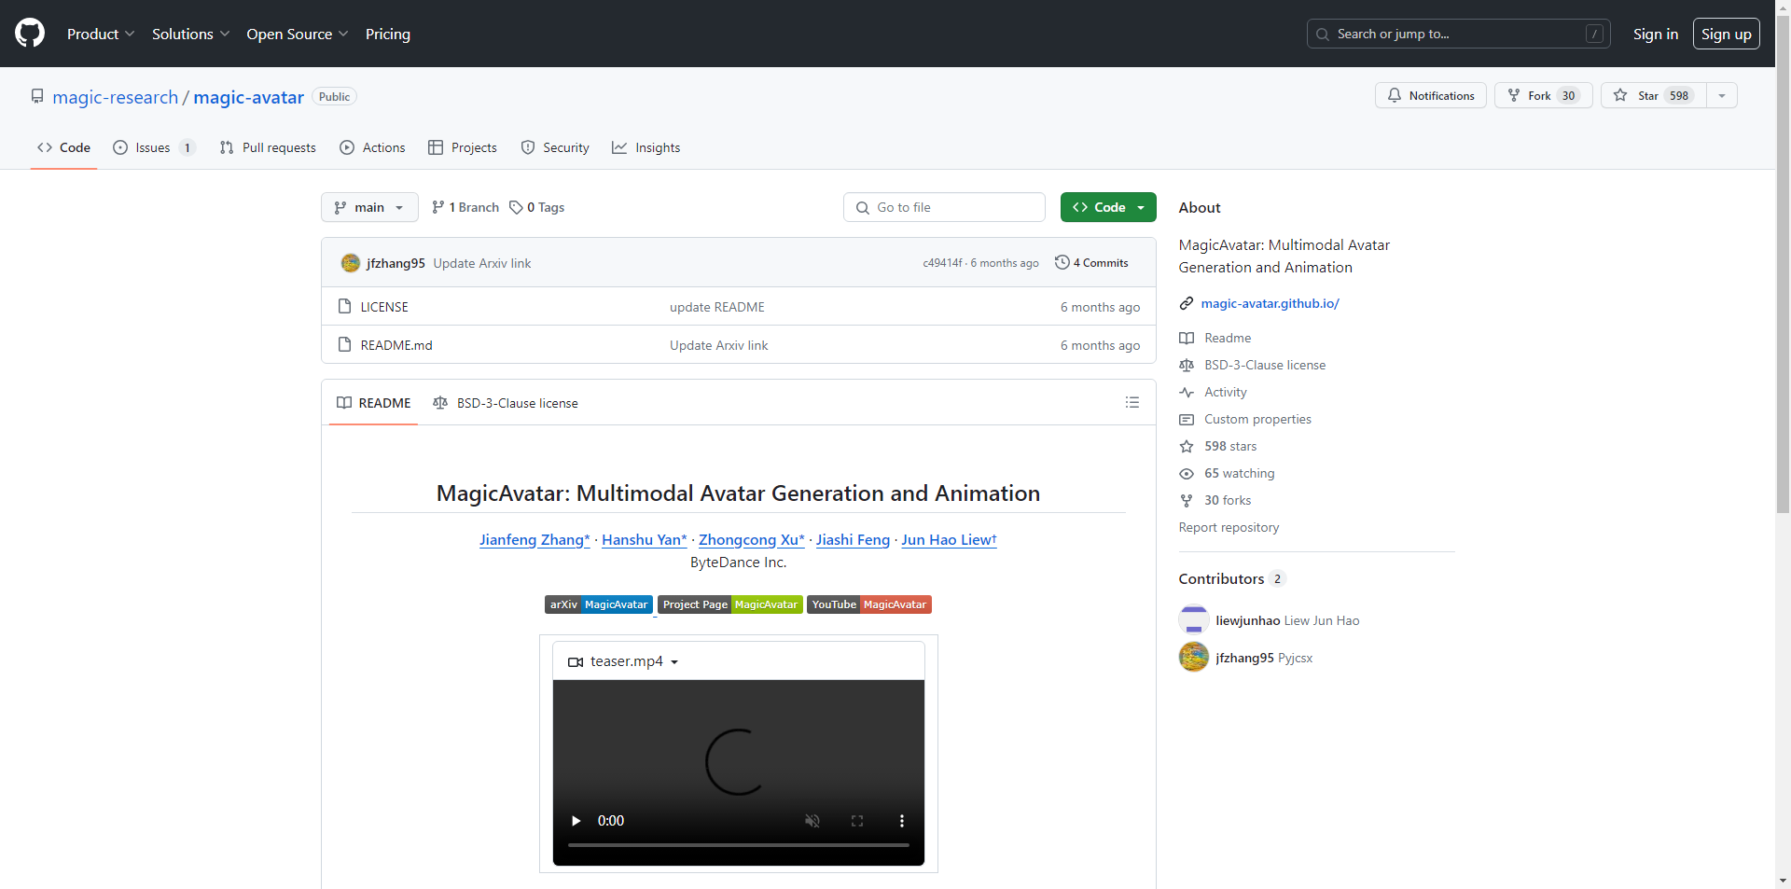View the 30 forks link

(x=1228, y=500)
